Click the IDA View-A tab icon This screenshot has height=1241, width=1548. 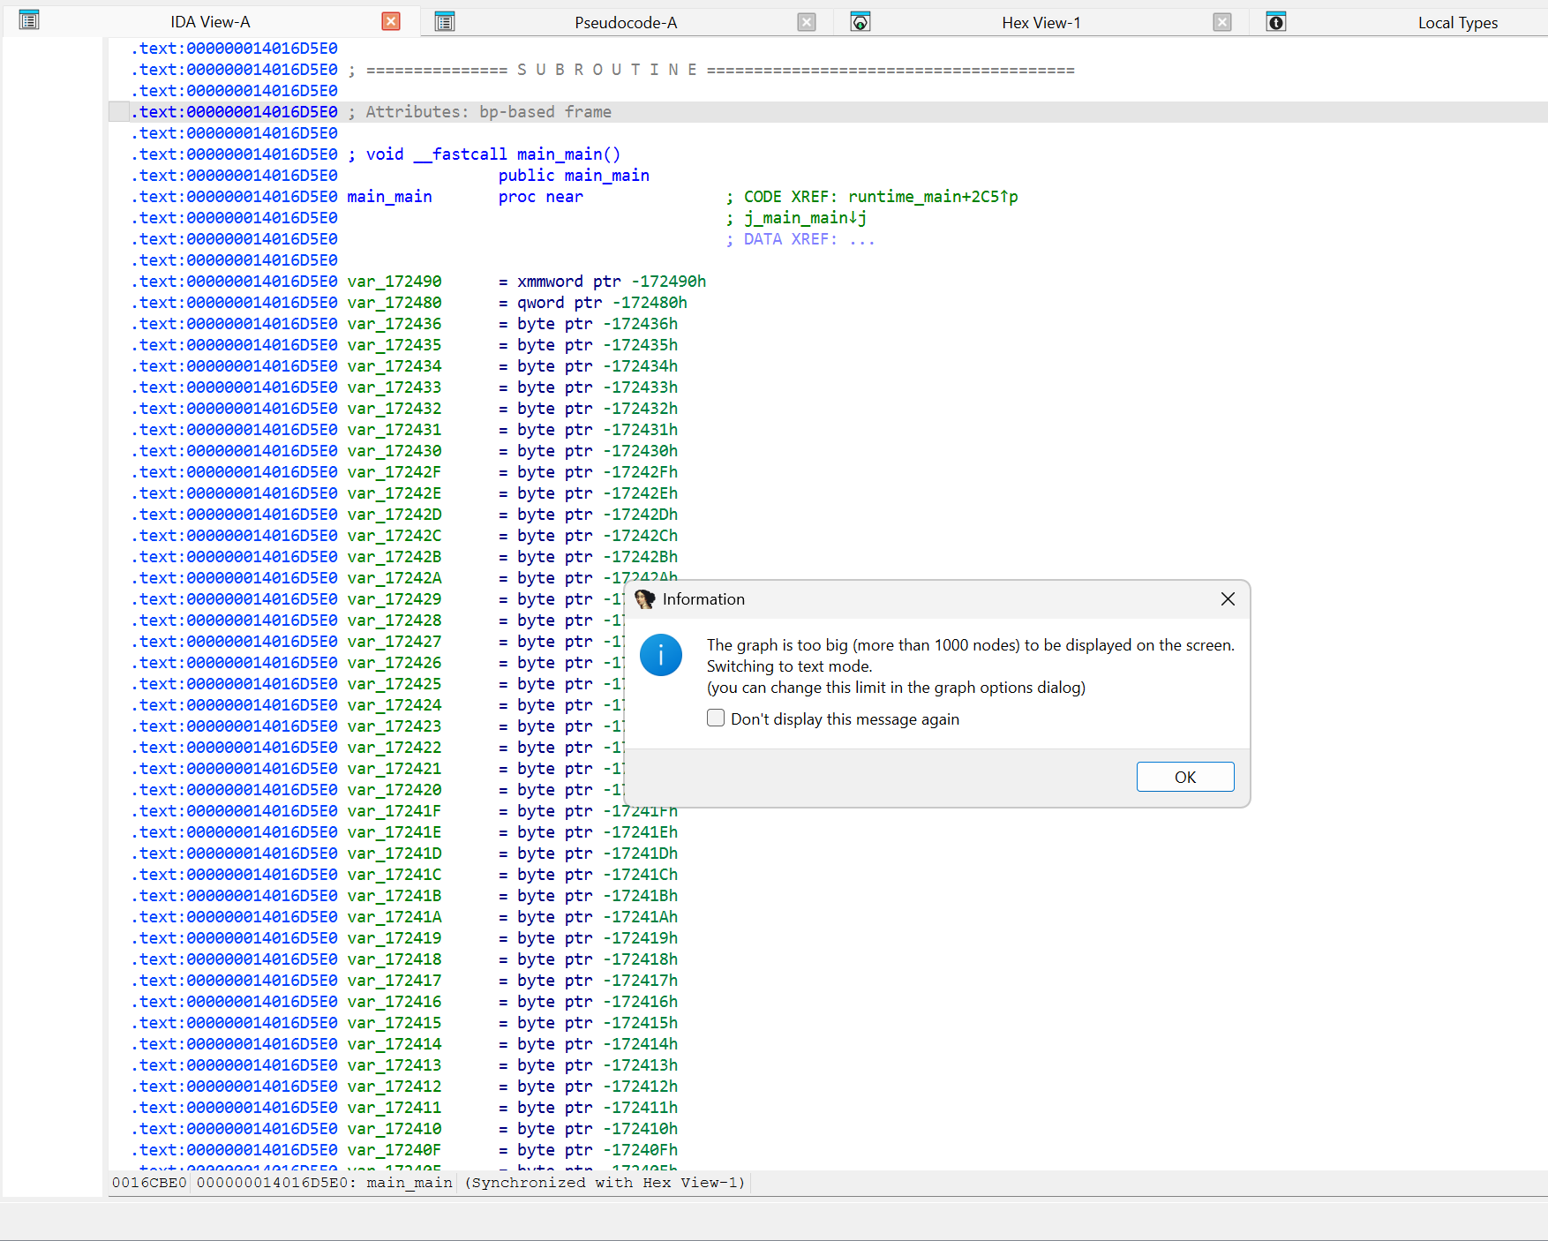coord(29,20)
